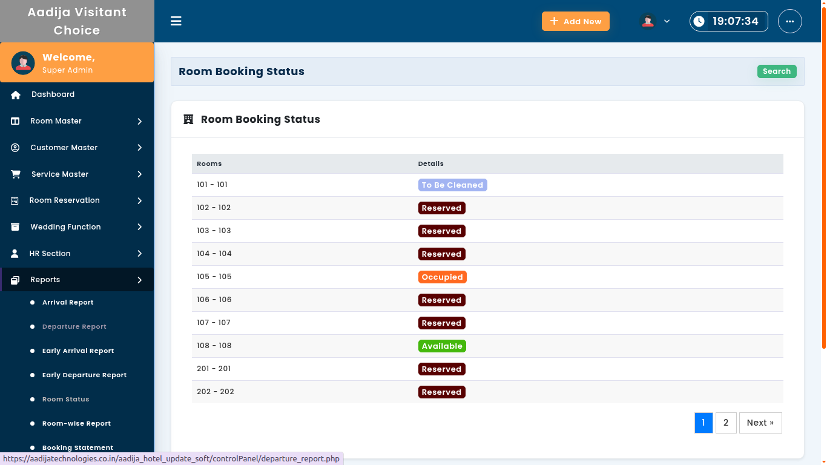Select Early Departure Report in sidebar
The image size is (827, 465).
(x=84, y=375)
